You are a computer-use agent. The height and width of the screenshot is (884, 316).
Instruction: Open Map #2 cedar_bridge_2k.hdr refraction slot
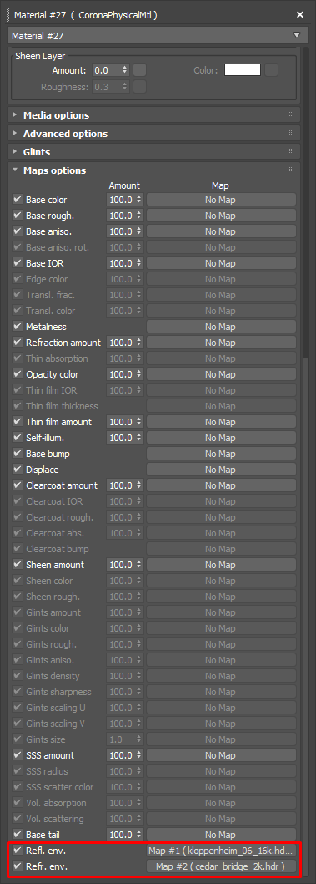coord(221,866)
